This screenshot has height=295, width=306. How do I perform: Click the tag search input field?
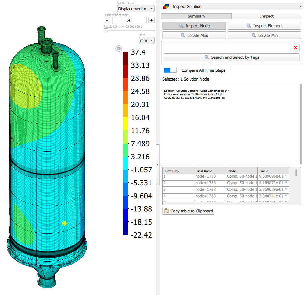(228, 48)
